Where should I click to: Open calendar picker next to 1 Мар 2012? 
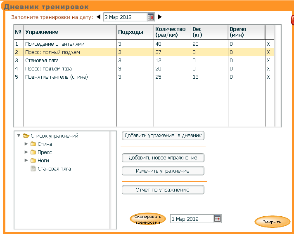218,219
